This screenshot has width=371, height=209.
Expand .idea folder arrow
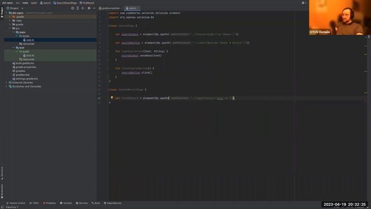[10, 21]
